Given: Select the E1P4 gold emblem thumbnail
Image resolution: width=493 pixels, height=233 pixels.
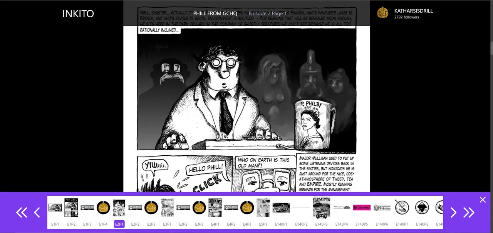Looking at the screenshot, I should click(x=103, y=208).
